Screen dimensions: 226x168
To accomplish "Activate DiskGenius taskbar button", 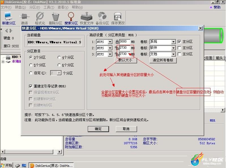I will click(x=52, y=165).
